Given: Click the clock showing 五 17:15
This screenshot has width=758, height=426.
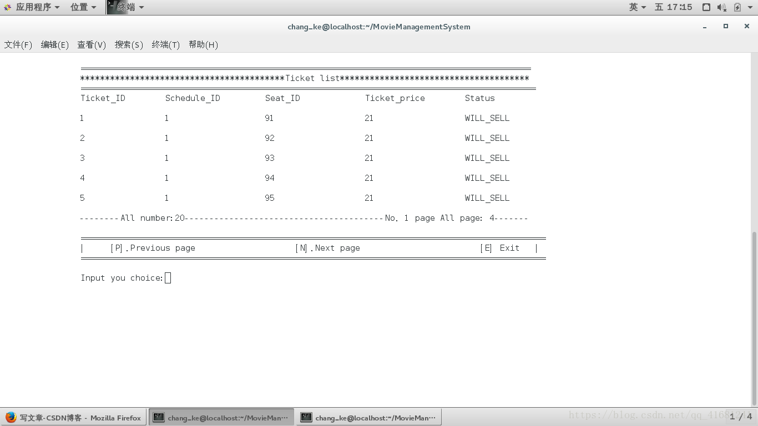Looking at the screenshot, I should coord(674,7).
